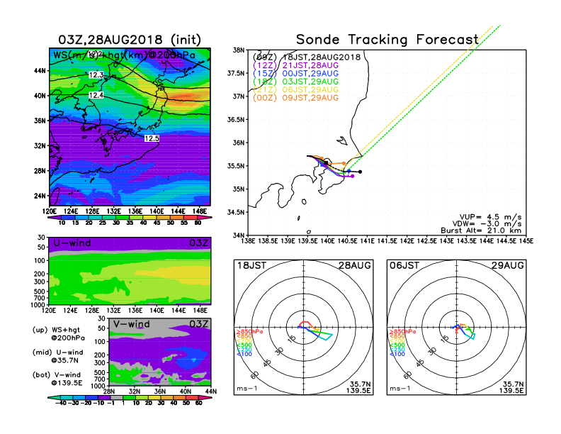Select blue legend entry "(15Z) 00JST,29AUG"

(295, 74)
